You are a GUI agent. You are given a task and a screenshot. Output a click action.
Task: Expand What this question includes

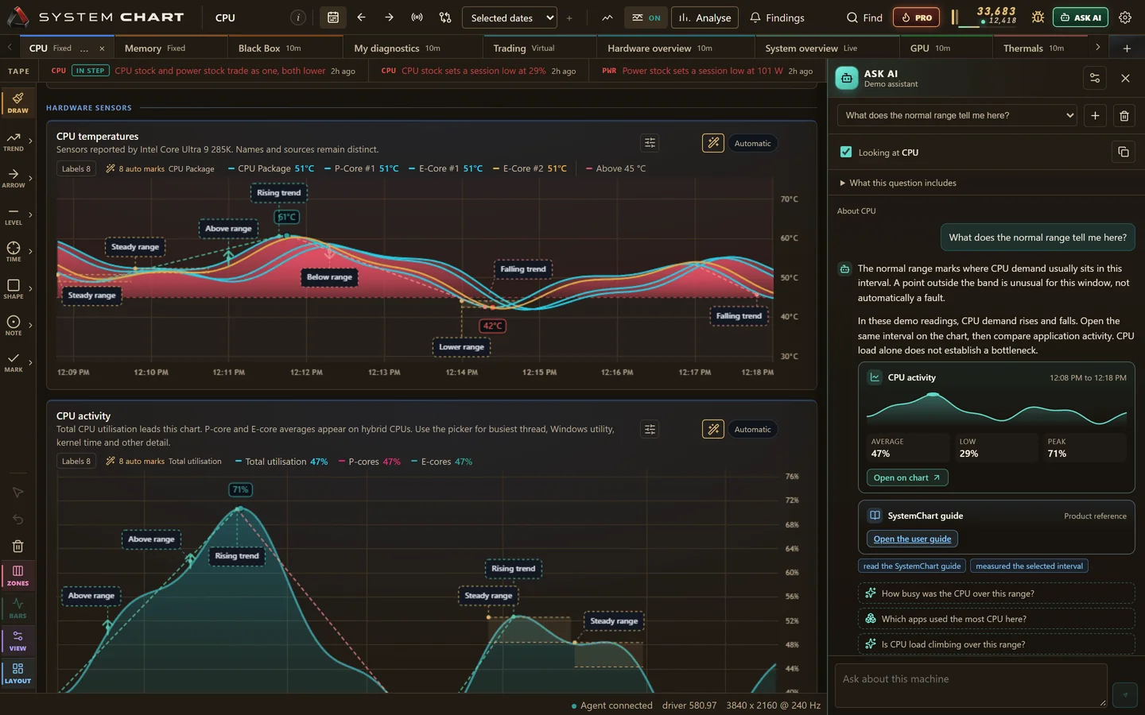(x=899, y=183)
